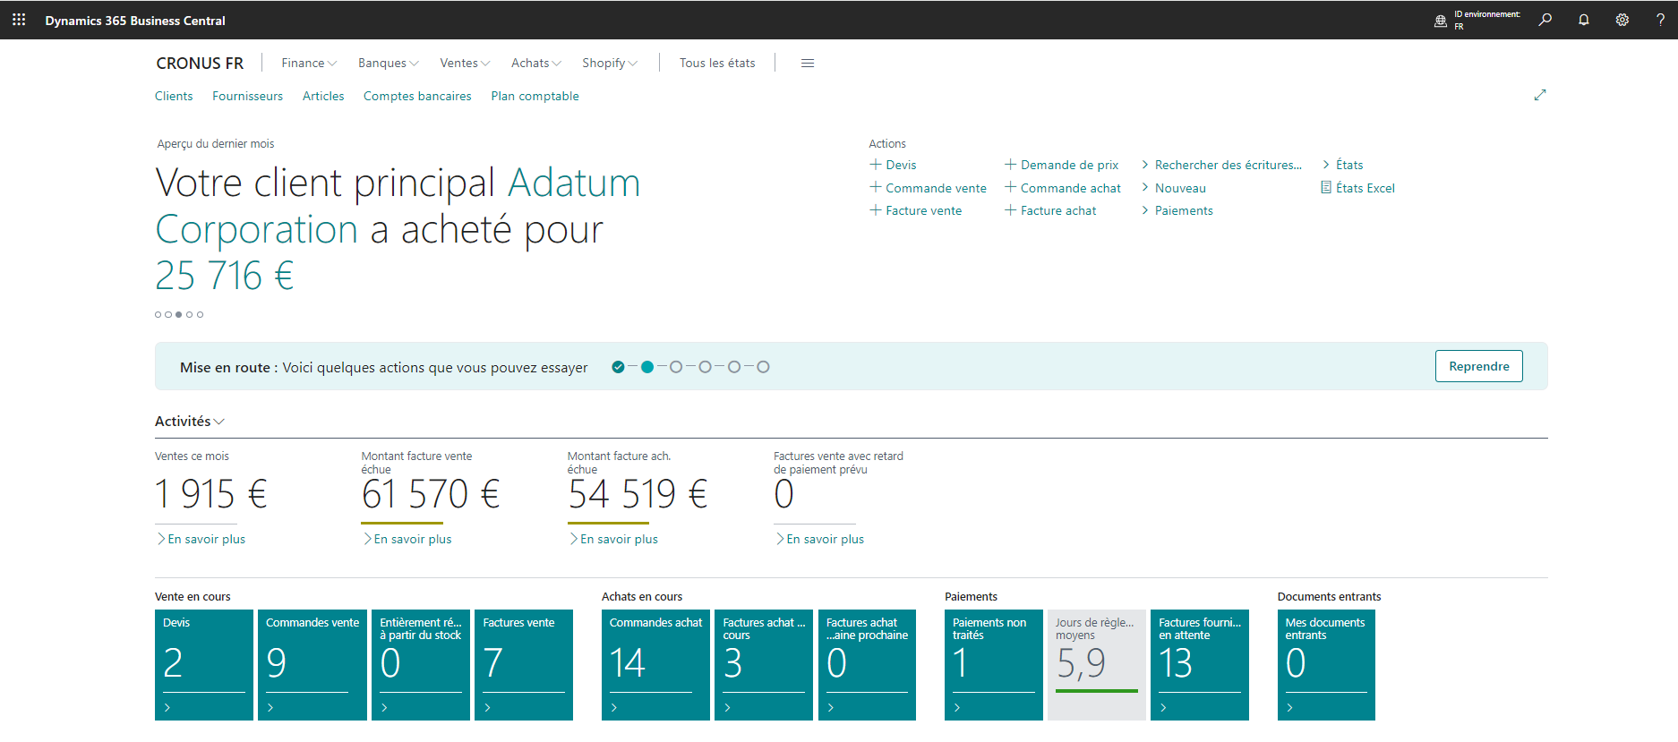Click completed first getting-started step circle
The height and width of the screenshot is (742, 1678).
[618, 367]
